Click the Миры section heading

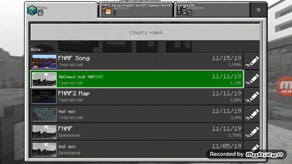tap(36, 50)
